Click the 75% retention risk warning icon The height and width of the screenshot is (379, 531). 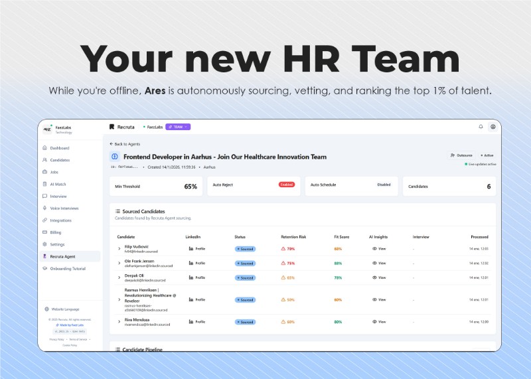point(283,263)
